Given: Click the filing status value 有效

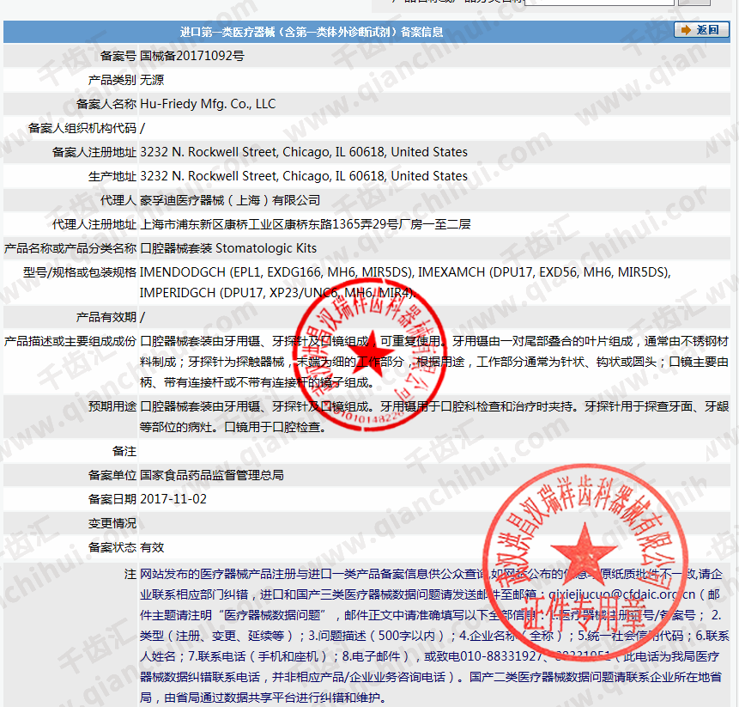Looking at the screenshot, I should [x=152, y=546].
